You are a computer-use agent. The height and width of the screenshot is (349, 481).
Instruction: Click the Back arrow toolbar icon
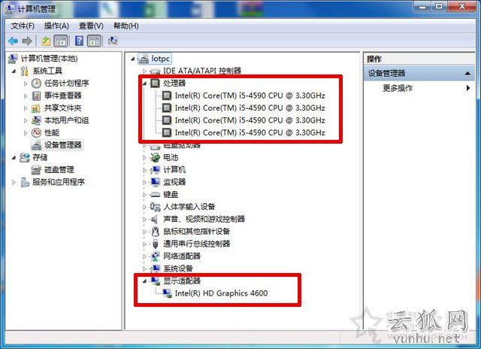tap(14, 41)
